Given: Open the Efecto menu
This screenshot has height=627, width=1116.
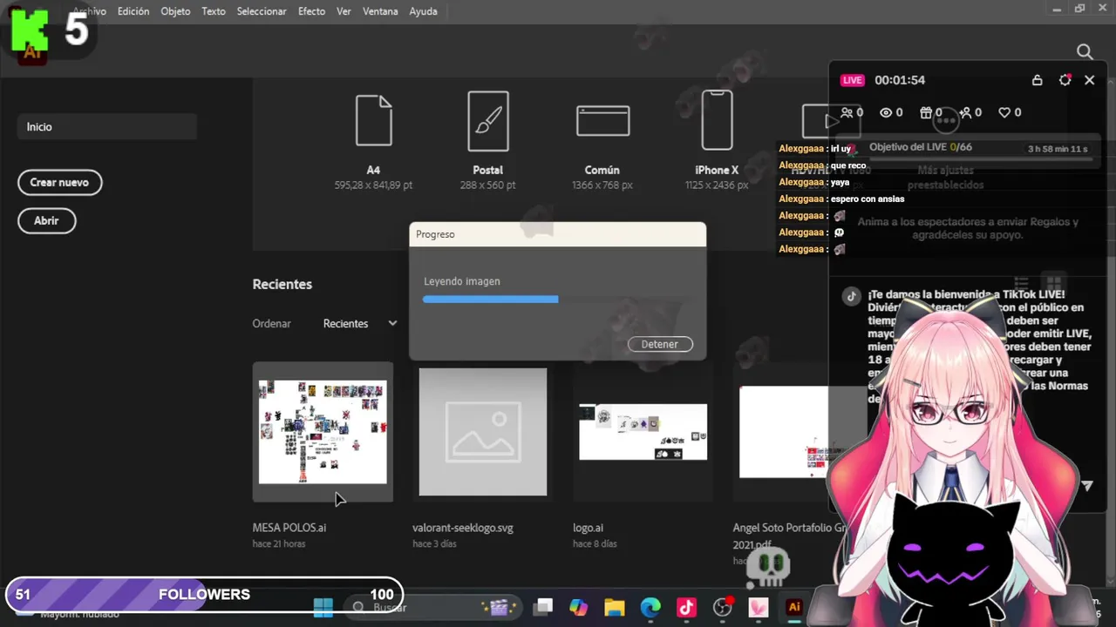Looking at the screenshot, I should click(x=311, y=11).
